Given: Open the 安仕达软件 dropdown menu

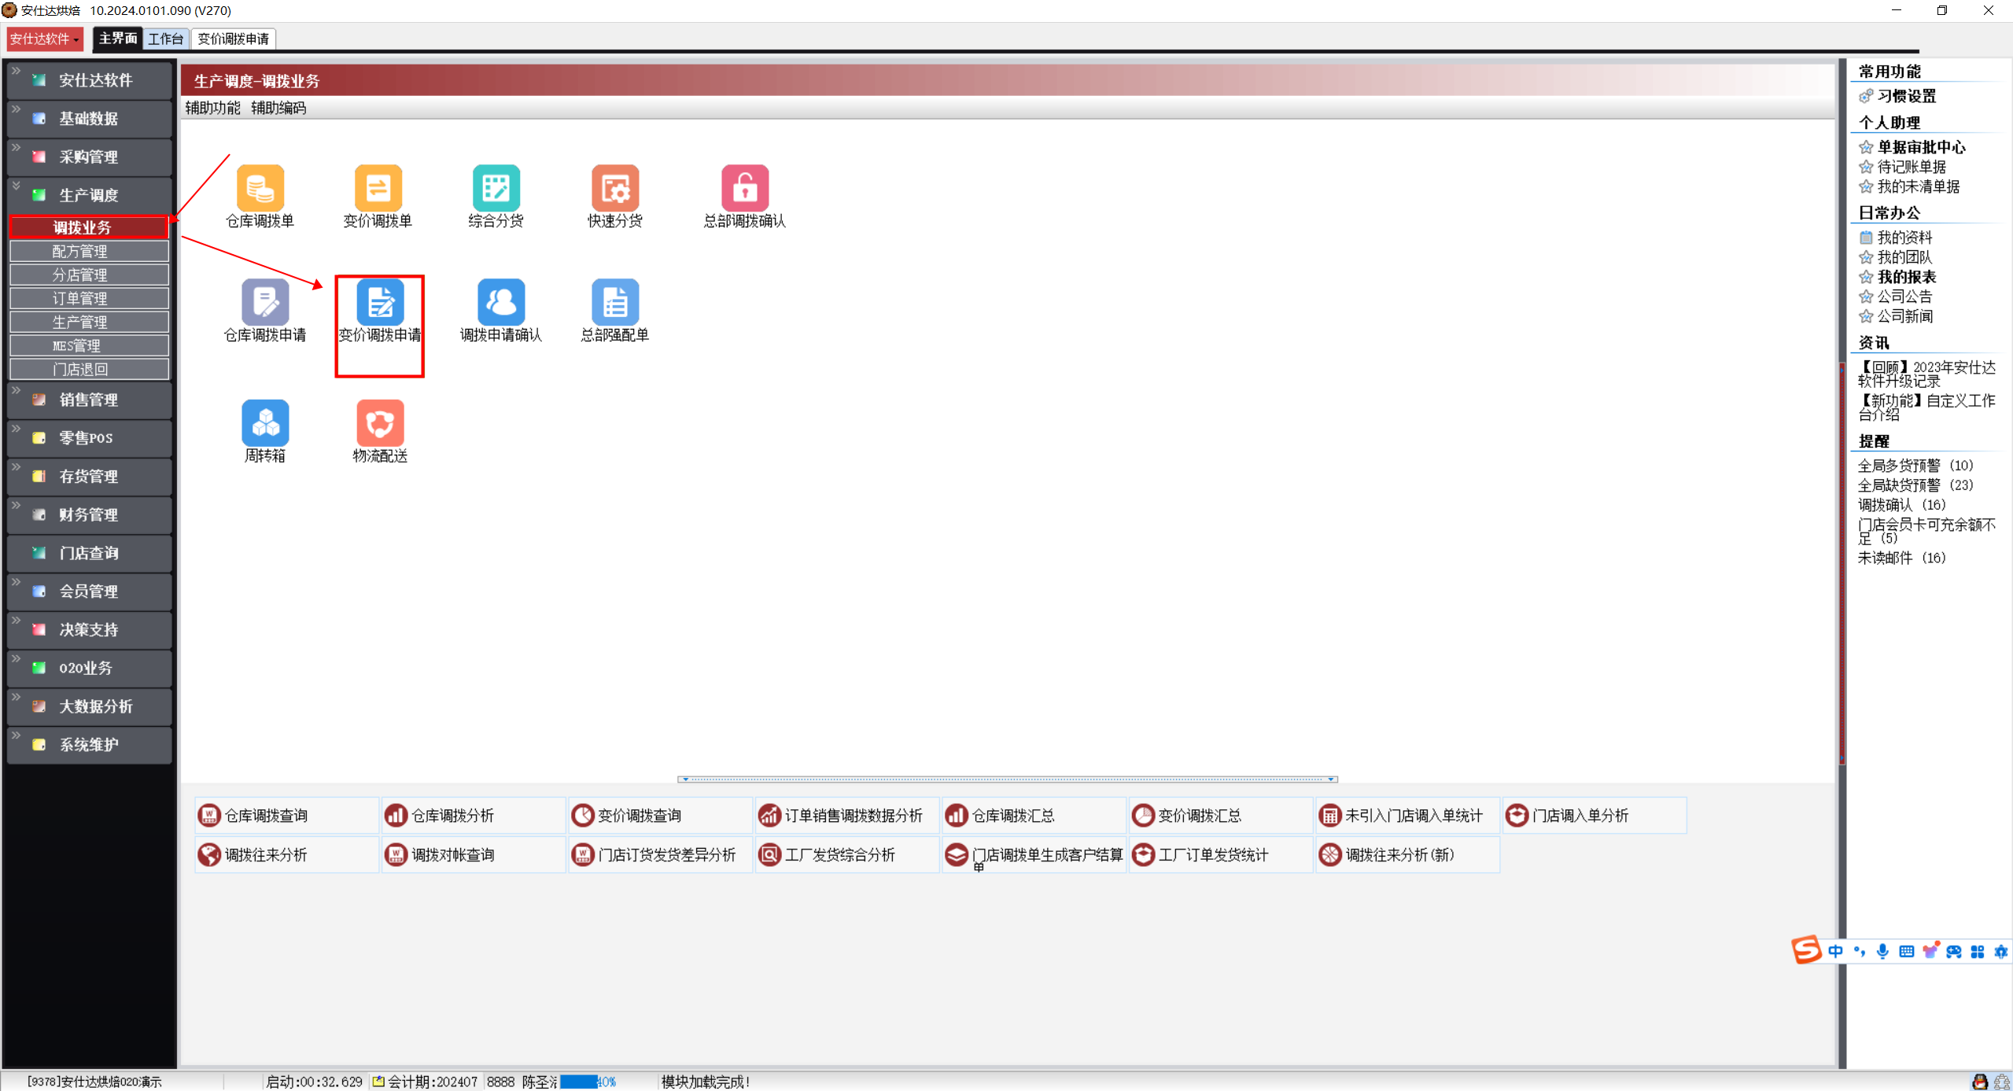Looking at the screenshot, I should 44,39.
